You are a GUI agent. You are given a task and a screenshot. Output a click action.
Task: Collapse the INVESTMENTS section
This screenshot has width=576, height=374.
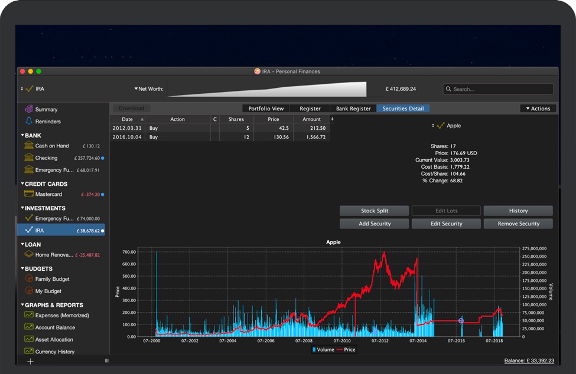[22, 208]
